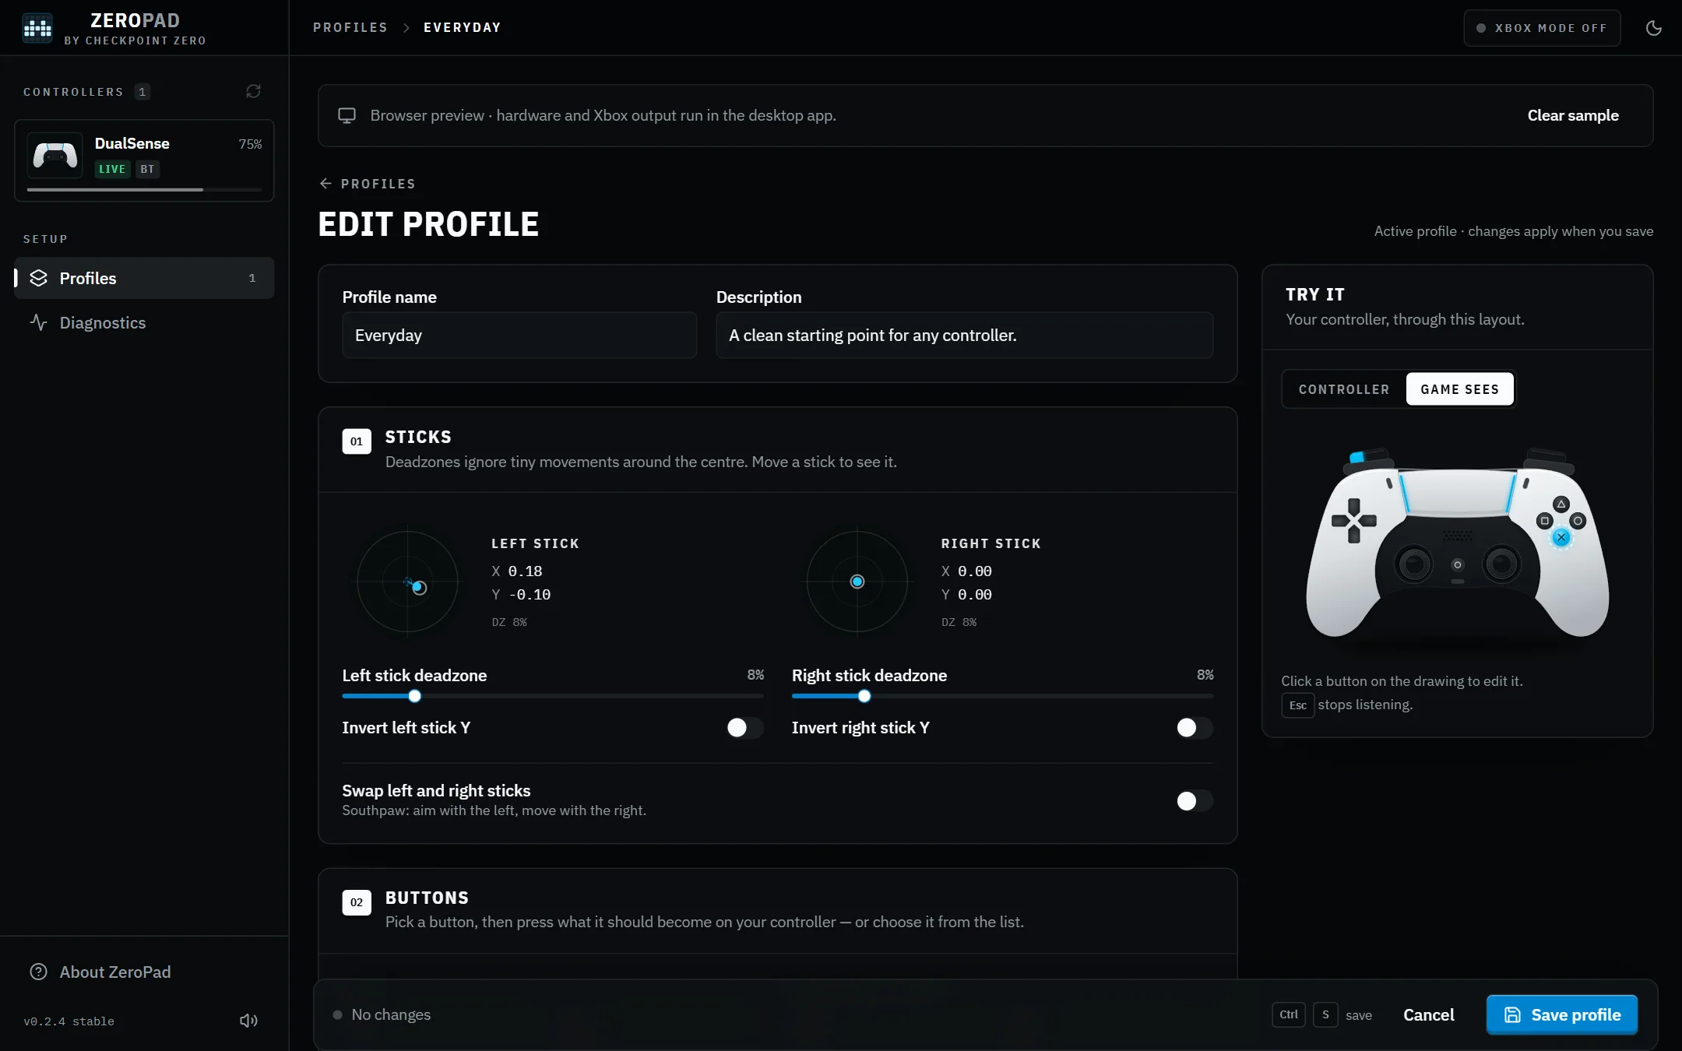Viewport: 1682px width, 1051px height.
Task: Click the ZeroPad grid logo icon
Action: point(37,28)
